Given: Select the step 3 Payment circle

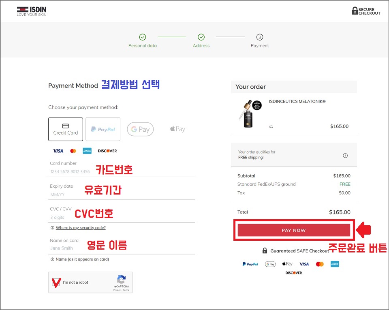Looking at the screenshot, I should pyautogui.click(x=259, y=37).
